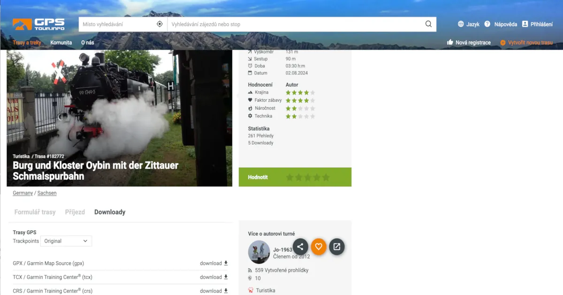
Task: Open the Komunita menu item
Action: (61, 42)
